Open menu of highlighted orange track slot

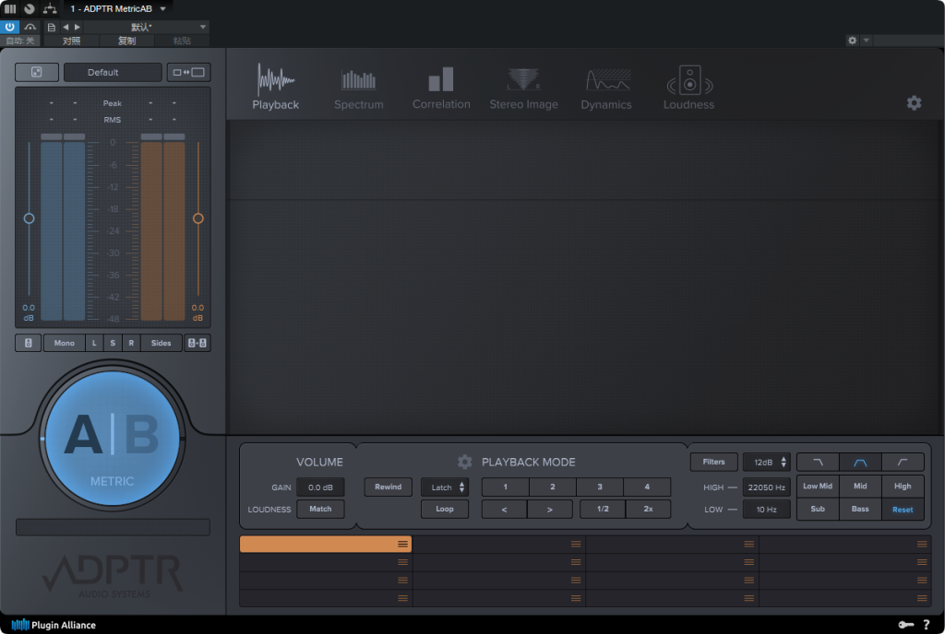pos(402,544)
